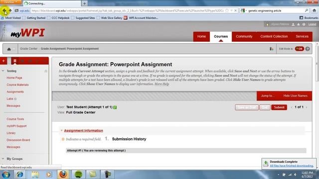Show hidden tray icons arrow
The image size is (319, 179).
278,175
